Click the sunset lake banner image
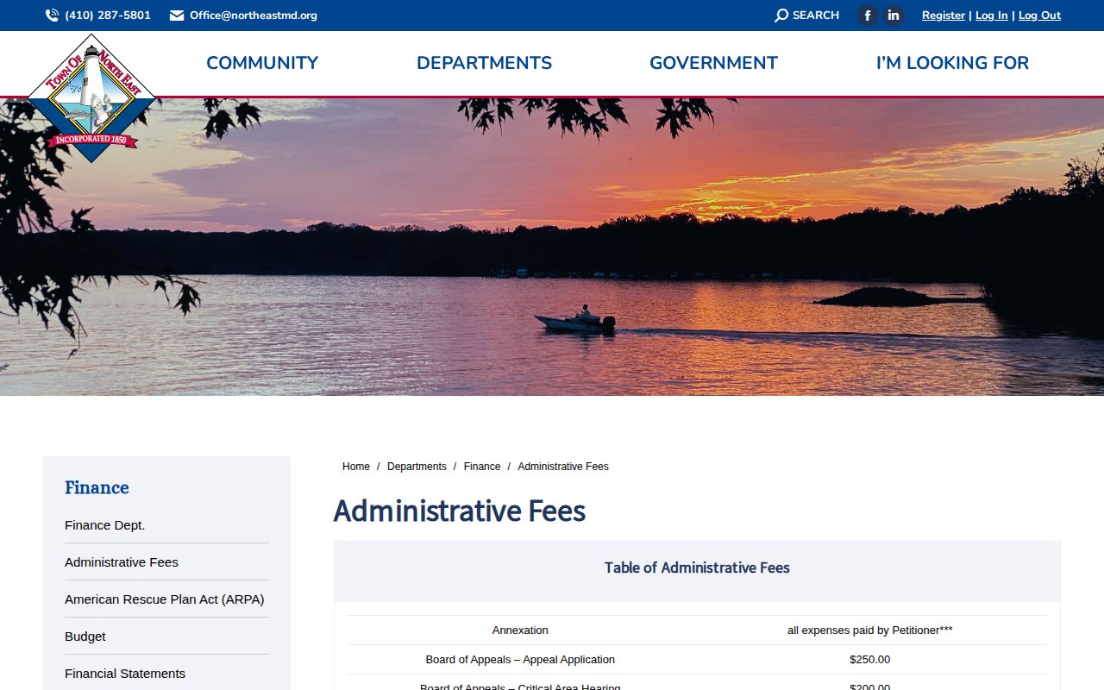Image resolution: width=1104 pixels, height=690 pixels. (552, 247)
